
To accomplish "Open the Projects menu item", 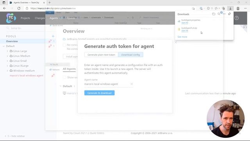I will [25, 18].
